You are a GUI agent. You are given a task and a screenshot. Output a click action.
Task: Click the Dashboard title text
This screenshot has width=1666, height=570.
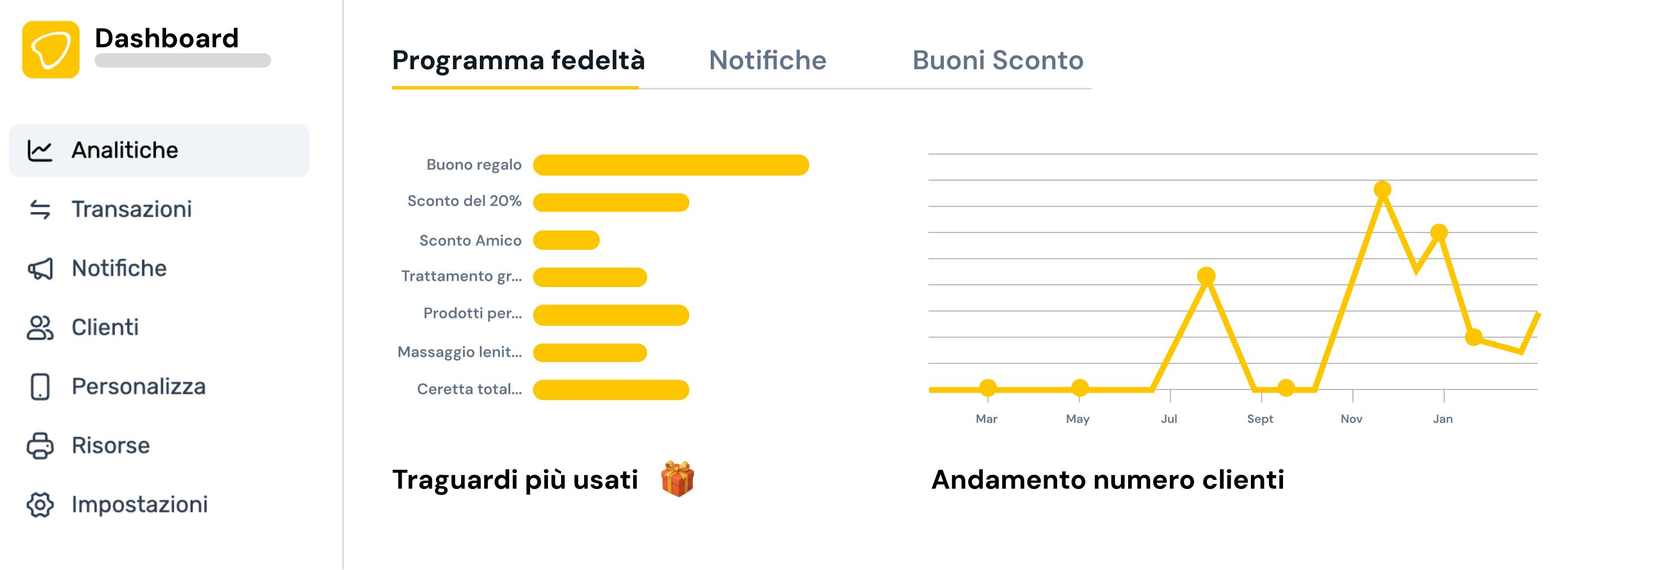click(x=167, y=38)
